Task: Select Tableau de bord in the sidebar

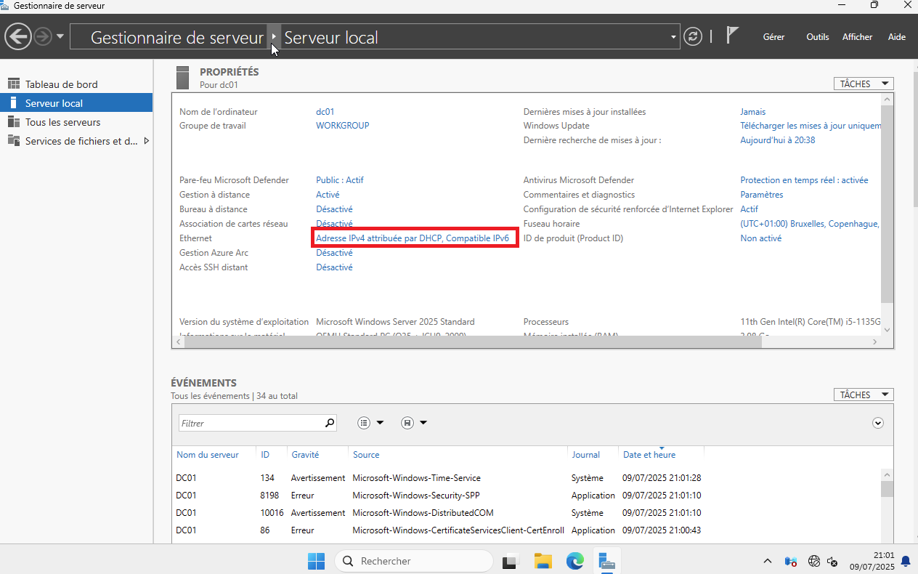Action: [x=76, y=84]
